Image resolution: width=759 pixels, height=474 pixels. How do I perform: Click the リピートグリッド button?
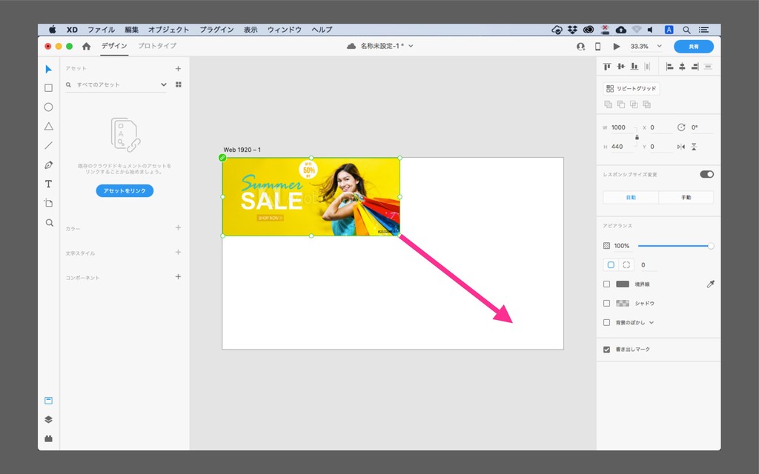(x=632, y=89)
